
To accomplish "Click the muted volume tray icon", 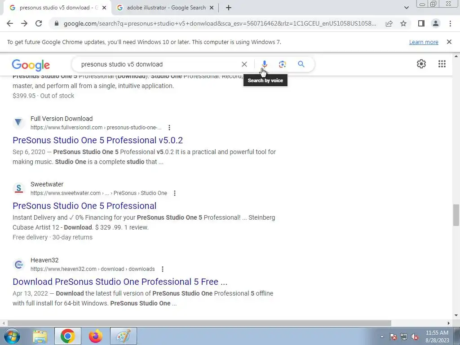I will coord(415,337).
